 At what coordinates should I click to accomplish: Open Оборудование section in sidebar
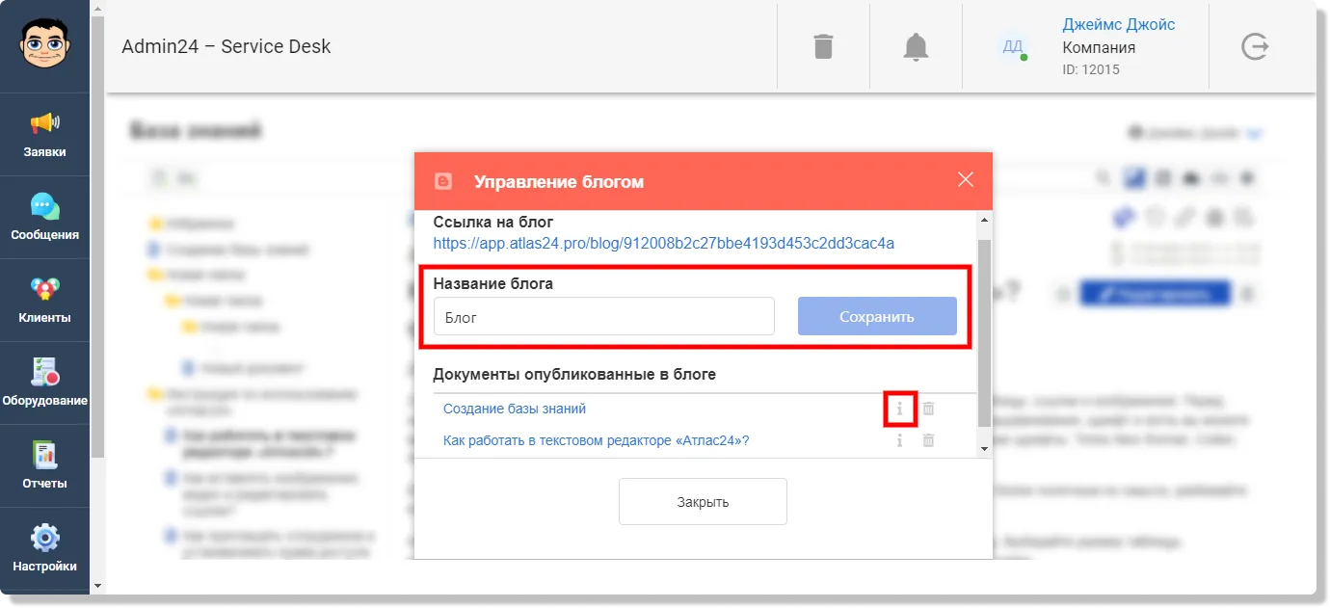click(x=45, y=383)
